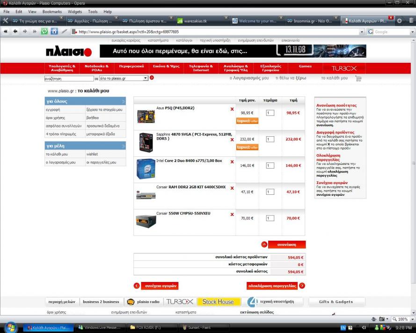Remove Intel Core 2 Duo with red X
The image size is (416, 333).
tap(232, 162)
